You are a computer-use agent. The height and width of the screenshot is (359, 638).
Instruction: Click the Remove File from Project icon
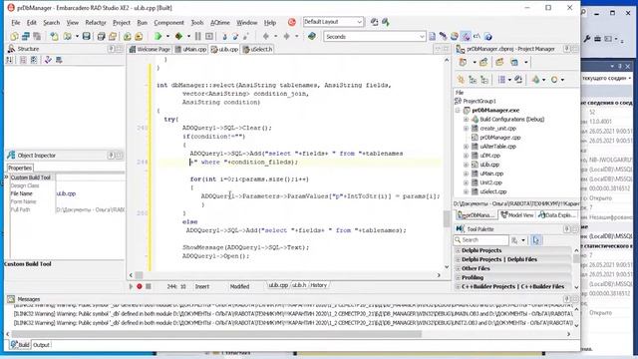click(x=139, y=37)
